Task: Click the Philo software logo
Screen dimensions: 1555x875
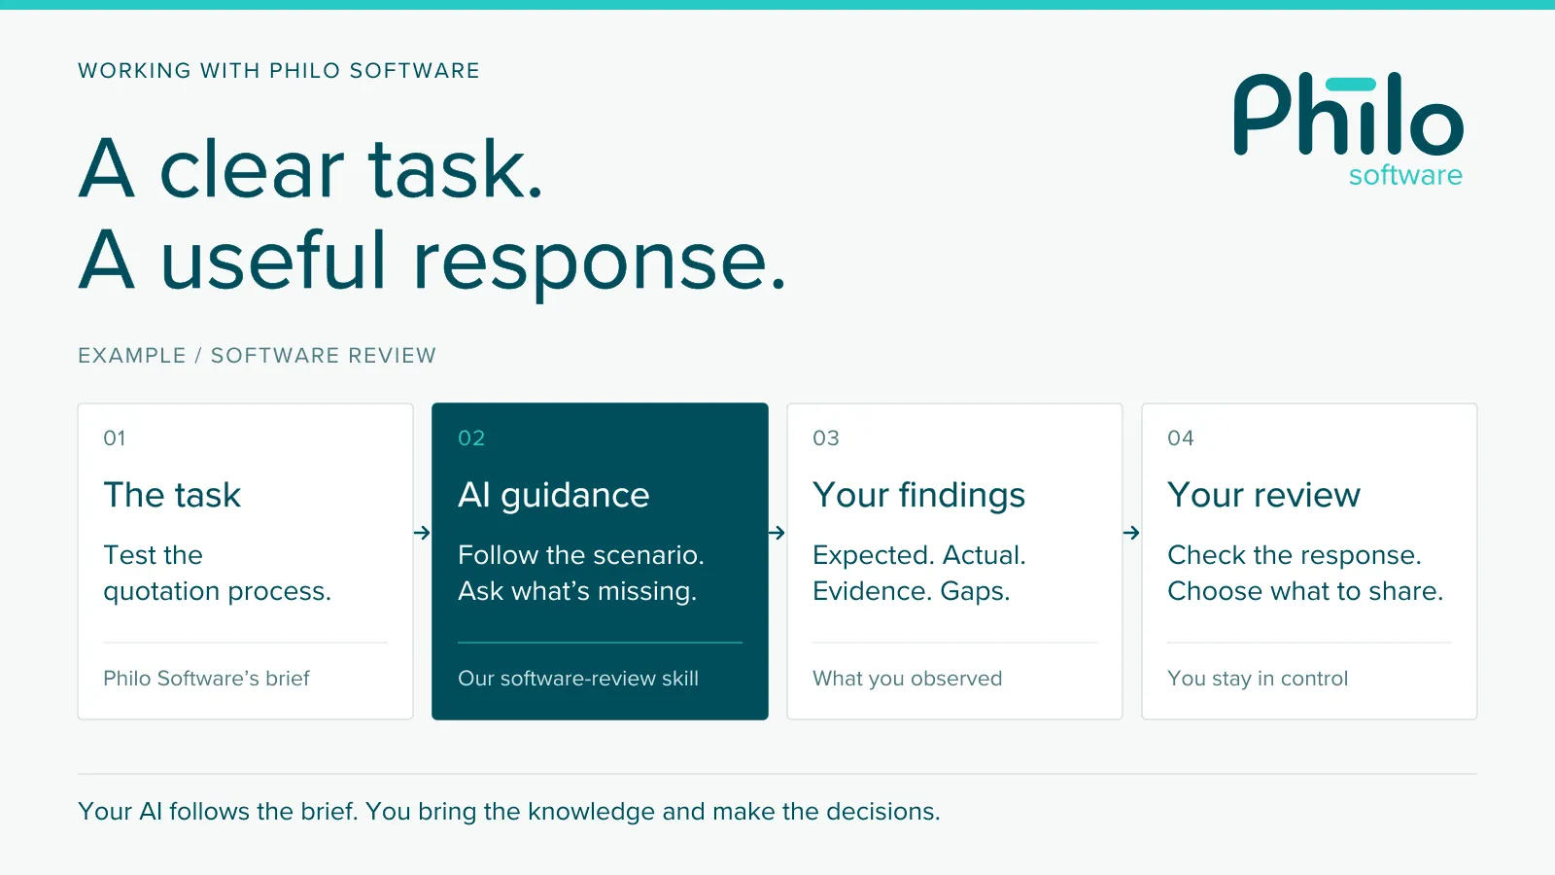Action: point(1349,130)
